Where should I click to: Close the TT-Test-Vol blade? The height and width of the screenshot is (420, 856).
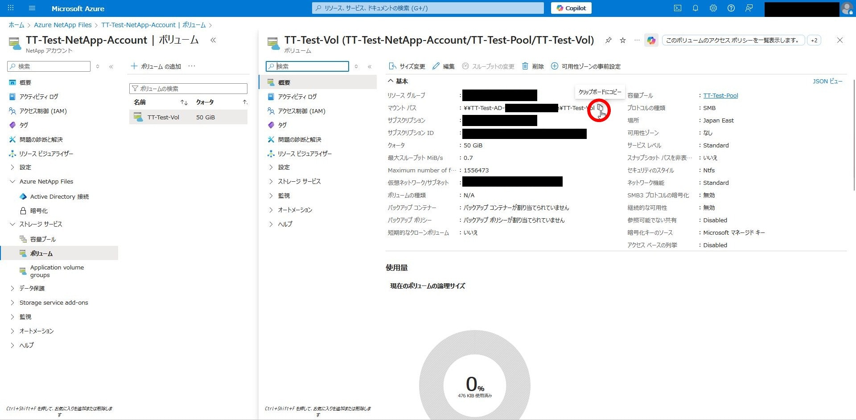point(840,40)
